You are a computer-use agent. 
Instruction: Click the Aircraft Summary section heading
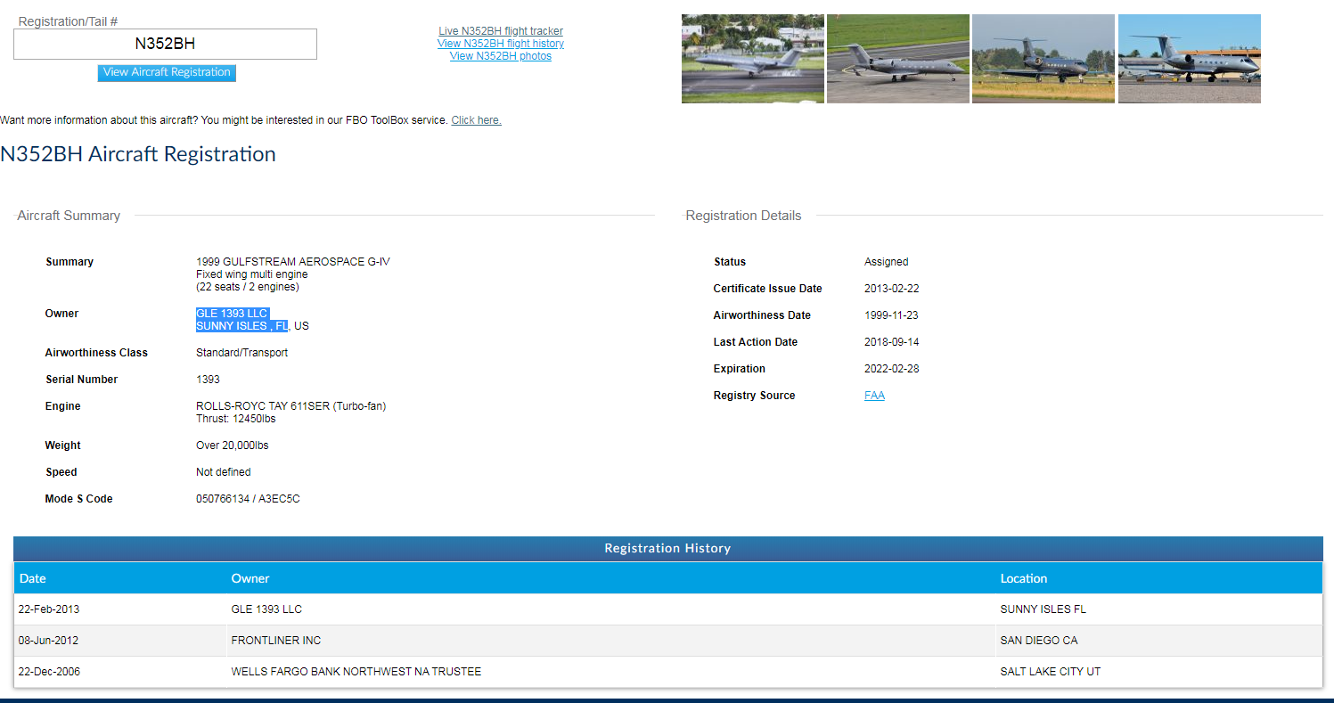69,216
